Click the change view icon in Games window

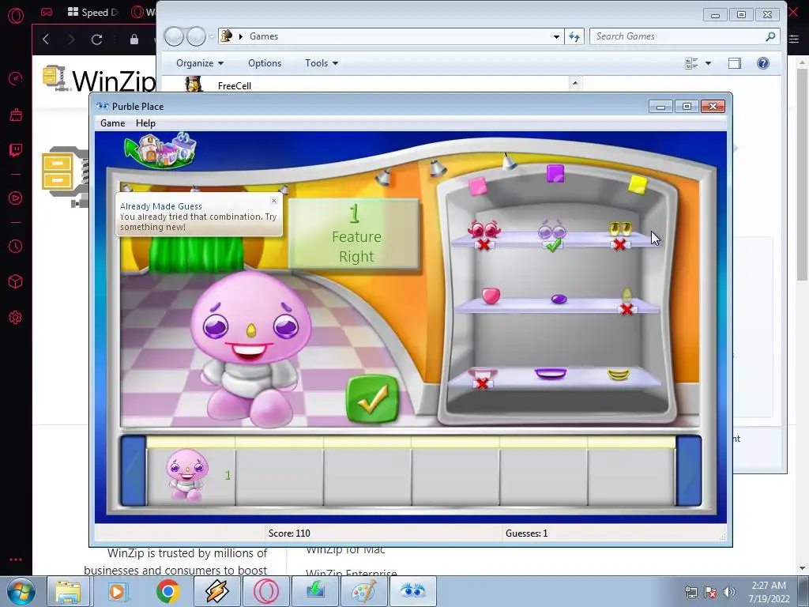click(691, 63)
